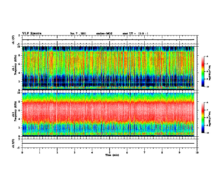
Task: Click the "6" tick on the time axis
Action: click(127, 153)
